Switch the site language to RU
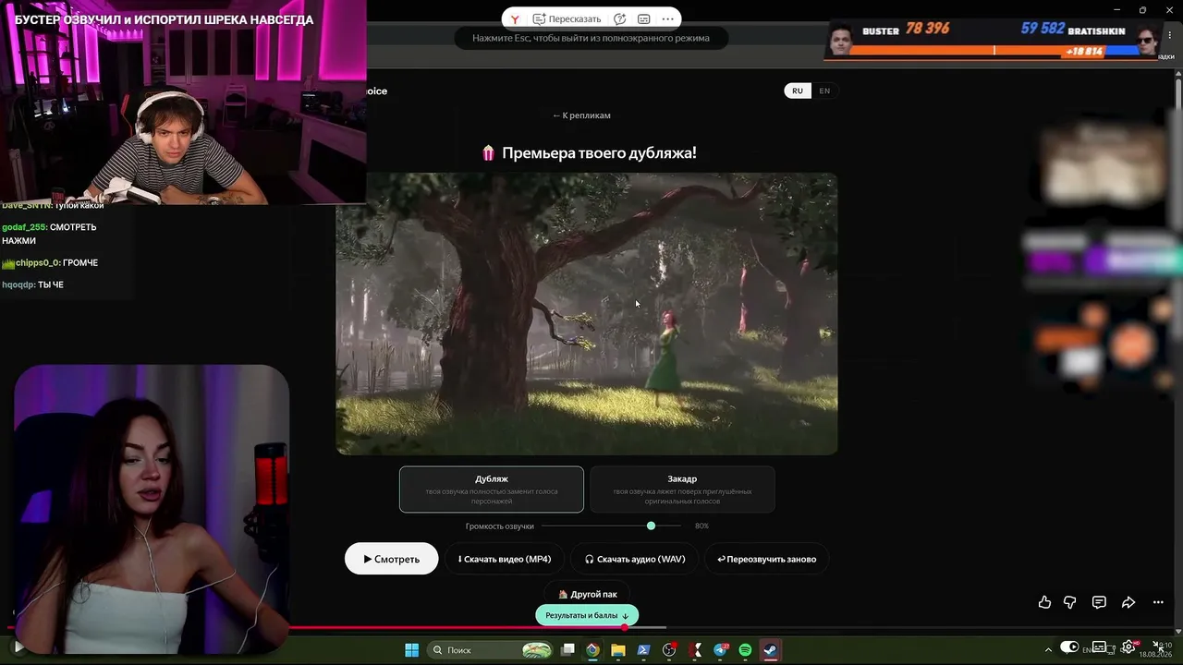1183x665 pixels. click(x=798, y=91)
